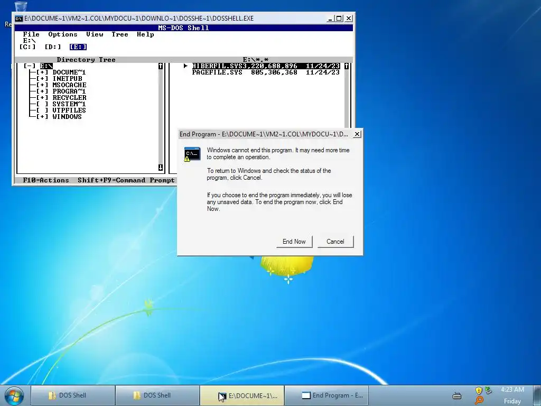This screenshot has height=406, width=541.
Task: Click the yellow security shield tray icon
Action: click(479, 391)
